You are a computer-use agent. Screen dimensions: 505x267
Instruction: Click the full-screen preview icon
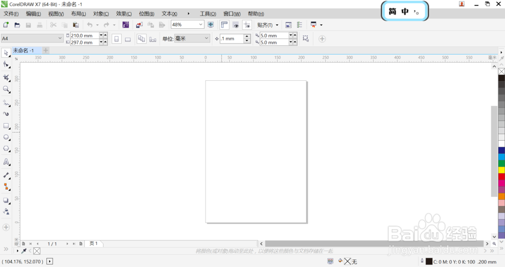211,25
